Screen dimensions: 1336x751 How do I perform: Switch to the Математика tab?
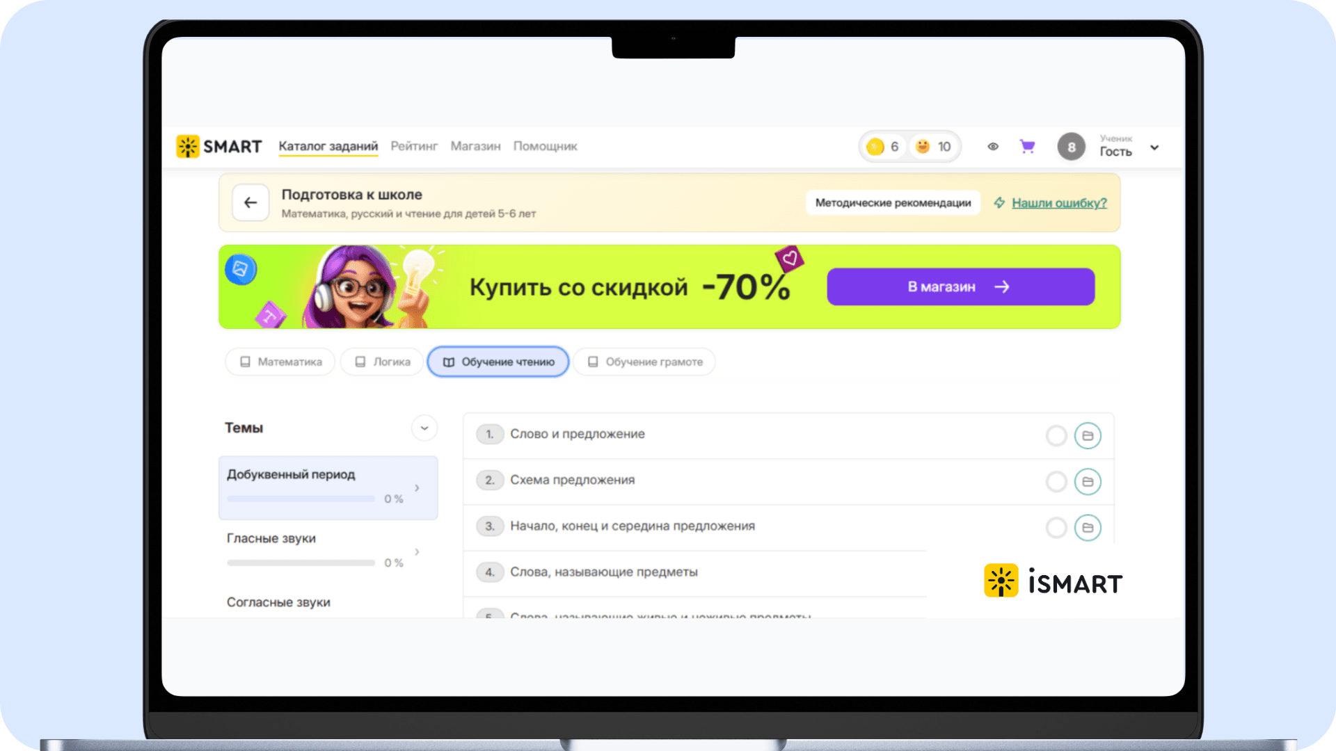[280, 362]
